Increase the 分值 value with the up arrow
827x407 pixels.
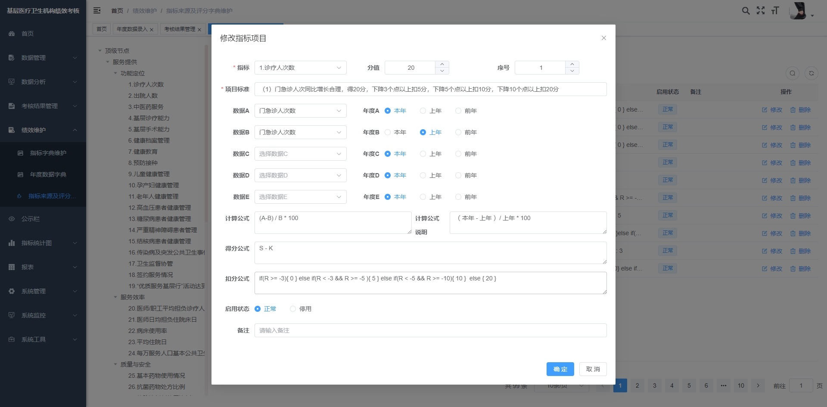click(x=442, y=64)
